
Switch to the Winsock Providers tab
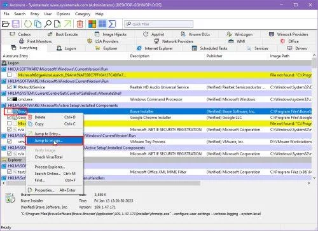pyautogui.click(x=288, y=34)
